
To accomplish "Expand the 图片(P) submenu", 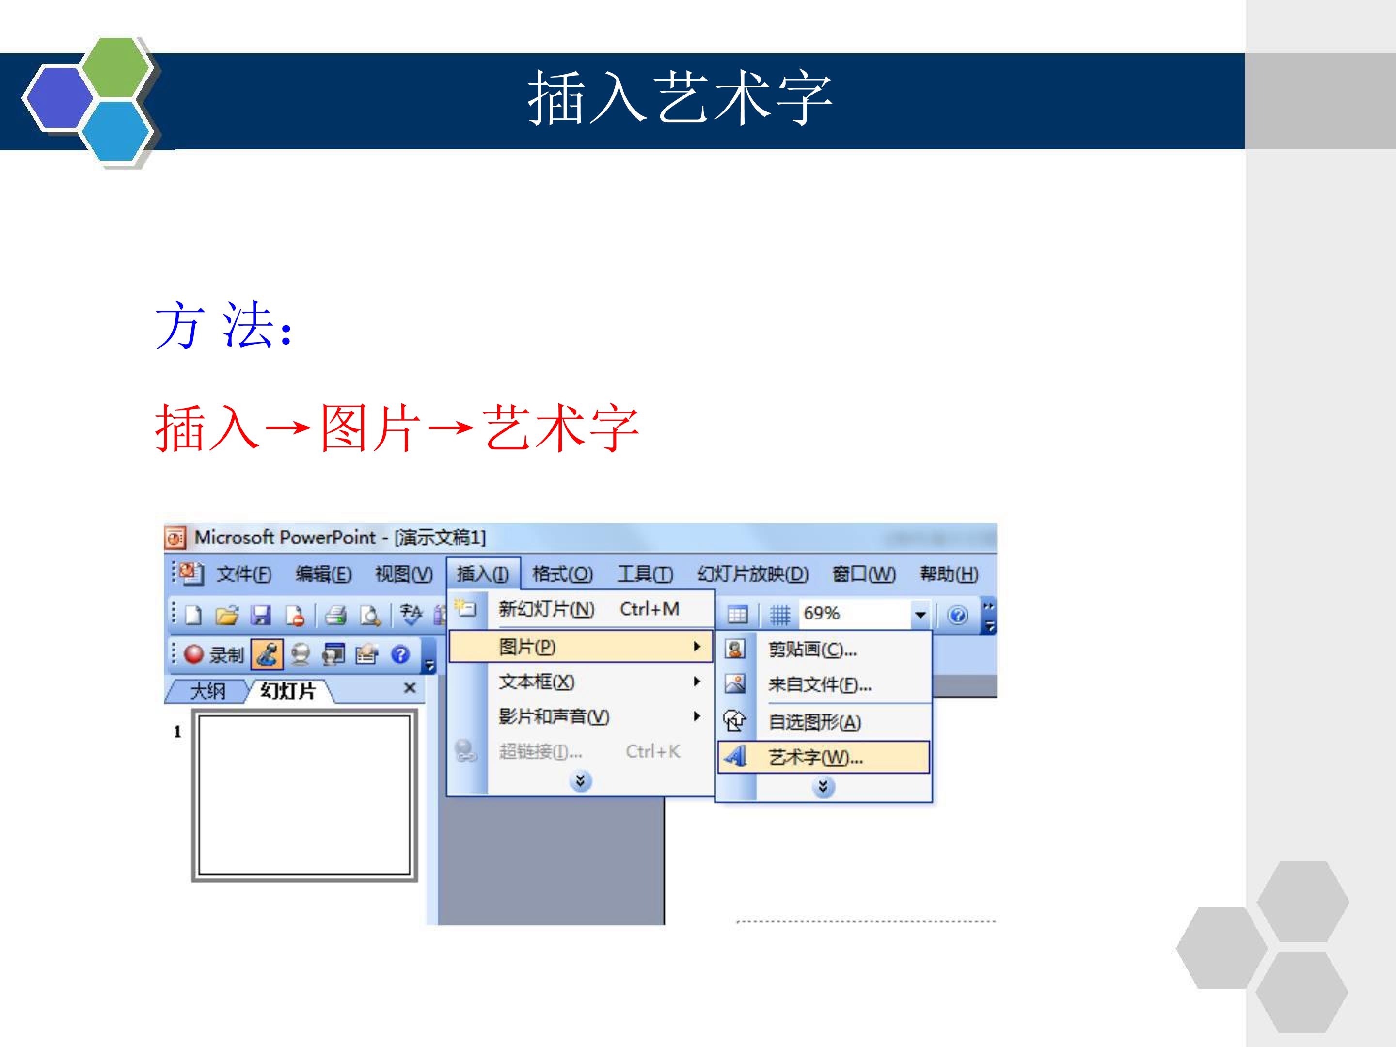I will [x=581, y=647].
